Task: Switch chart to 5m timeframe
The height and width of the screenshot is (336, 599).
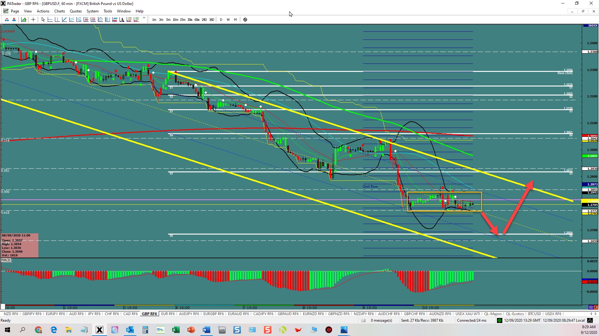Action: tap(168, 20)
